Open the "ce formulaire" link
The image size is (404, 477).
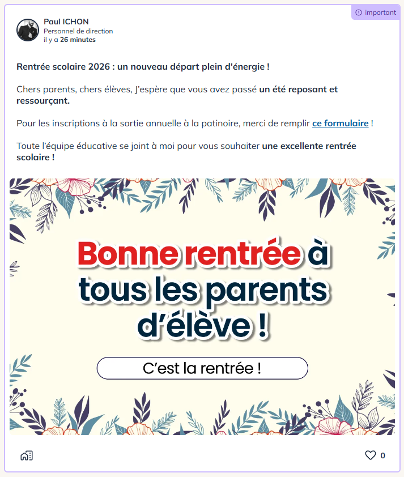tap(340, 123)
